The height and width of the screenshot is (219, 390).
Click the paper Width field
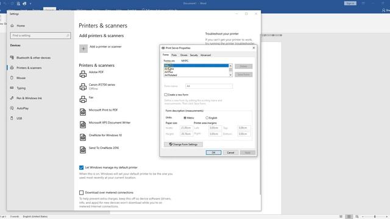tap(186, 128)
